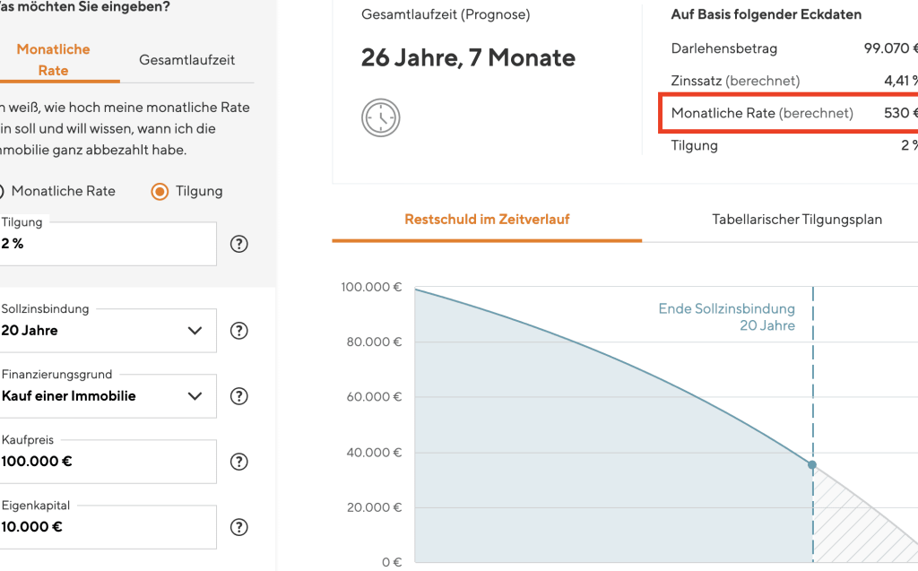Select the Tilgung radio button
Image resolution: width=918 pixels, height=571 pixels.
[160, 191]
